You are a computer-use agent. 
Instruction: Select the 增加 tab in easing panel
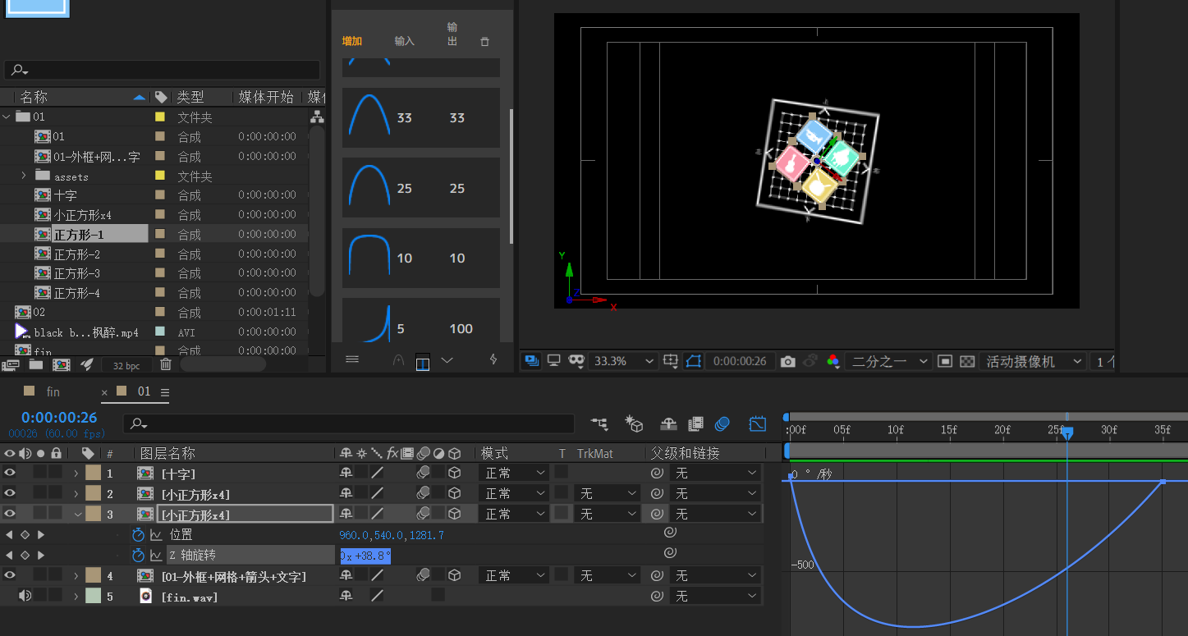tap(351, 41)
